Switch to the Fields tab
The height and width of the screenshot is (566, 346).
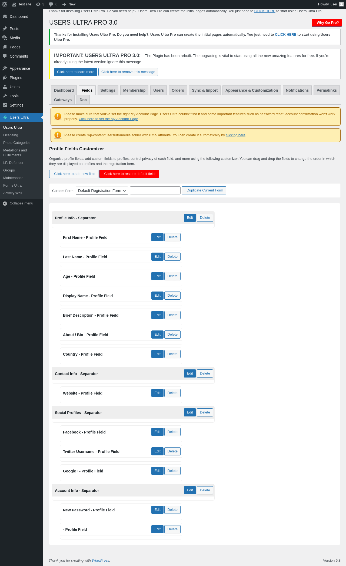click(x=87, y=90)
